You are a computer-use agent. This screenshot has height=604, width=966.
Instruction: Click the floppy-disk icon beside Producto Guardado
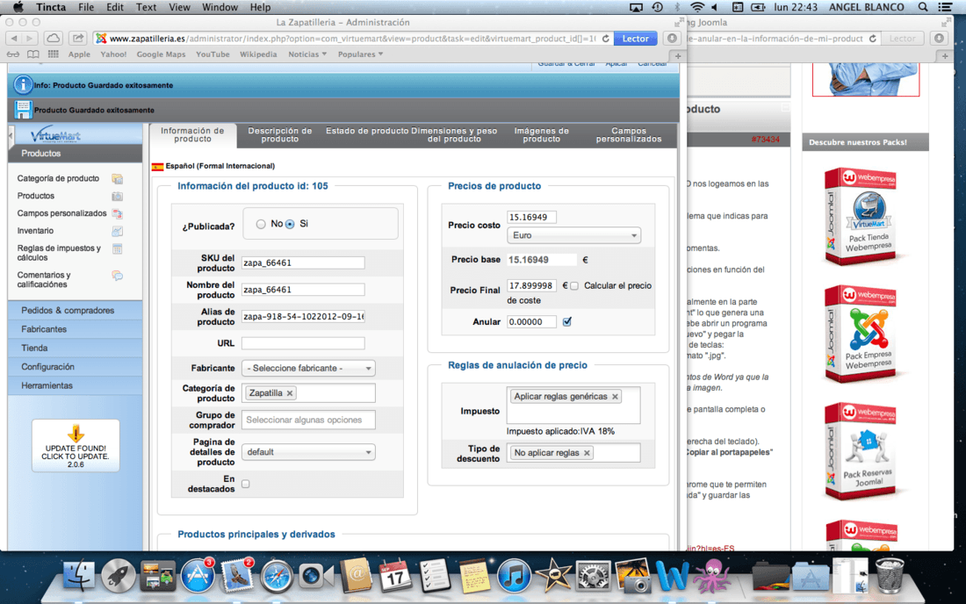[x=23, y=110]
